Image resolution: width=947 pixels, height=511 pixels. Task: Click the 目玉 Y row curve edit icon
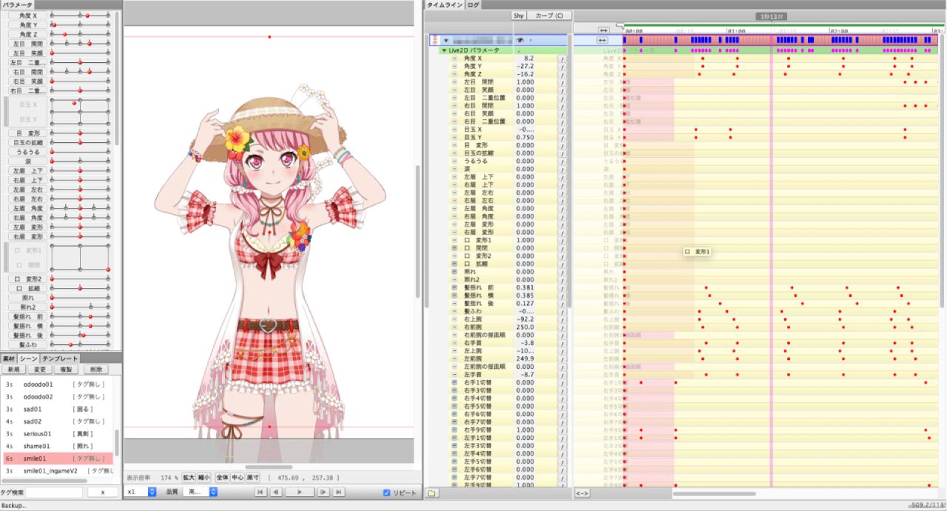(562, 138)
